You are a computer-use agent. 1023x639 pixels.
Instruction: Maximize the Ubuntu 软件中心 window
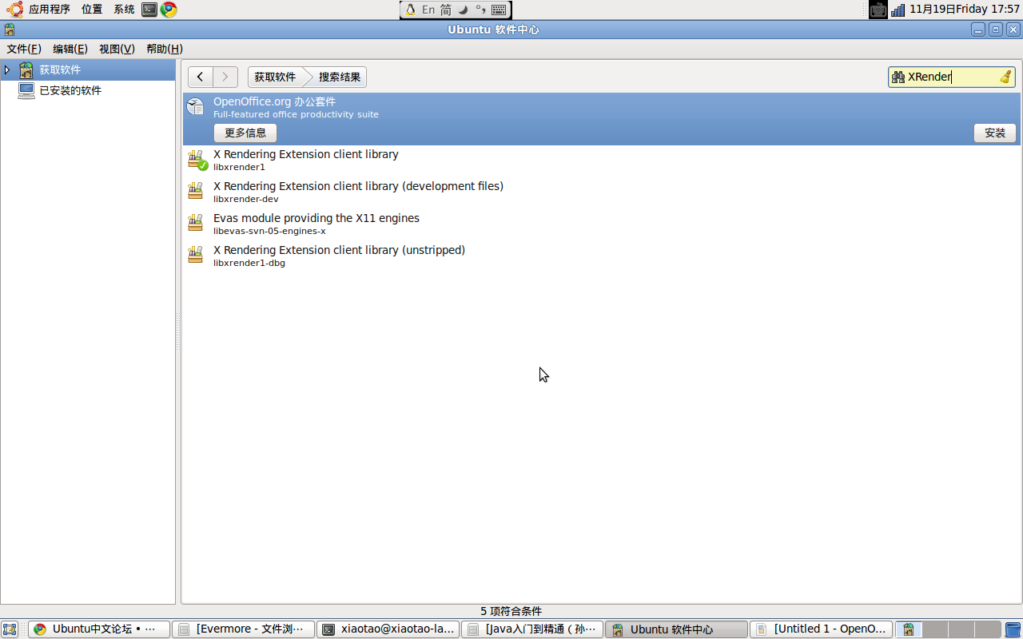996,30
